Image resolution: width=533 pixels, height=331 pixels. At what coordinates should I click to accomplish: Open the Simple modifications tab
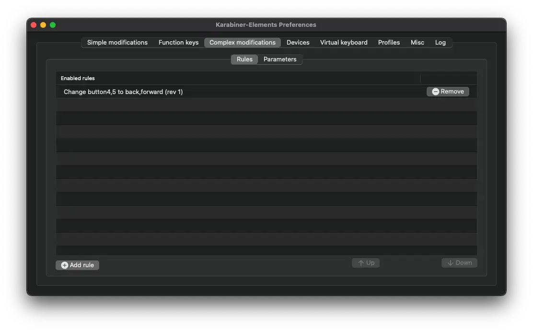pyautogui.click(x=117, y=43)
